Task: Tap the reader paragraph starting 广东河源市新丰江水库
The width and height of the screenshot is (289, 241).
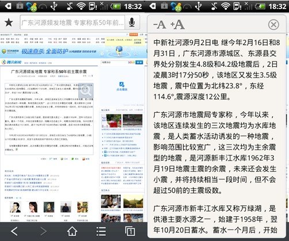Action: pyautogui.click(x=215, y=219)
